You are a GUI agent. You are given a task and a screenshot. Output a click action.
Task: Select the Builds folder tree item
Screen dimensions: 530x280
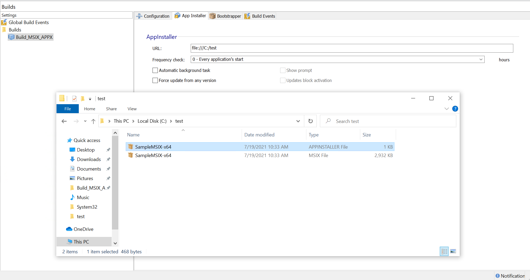click(15, 30)
